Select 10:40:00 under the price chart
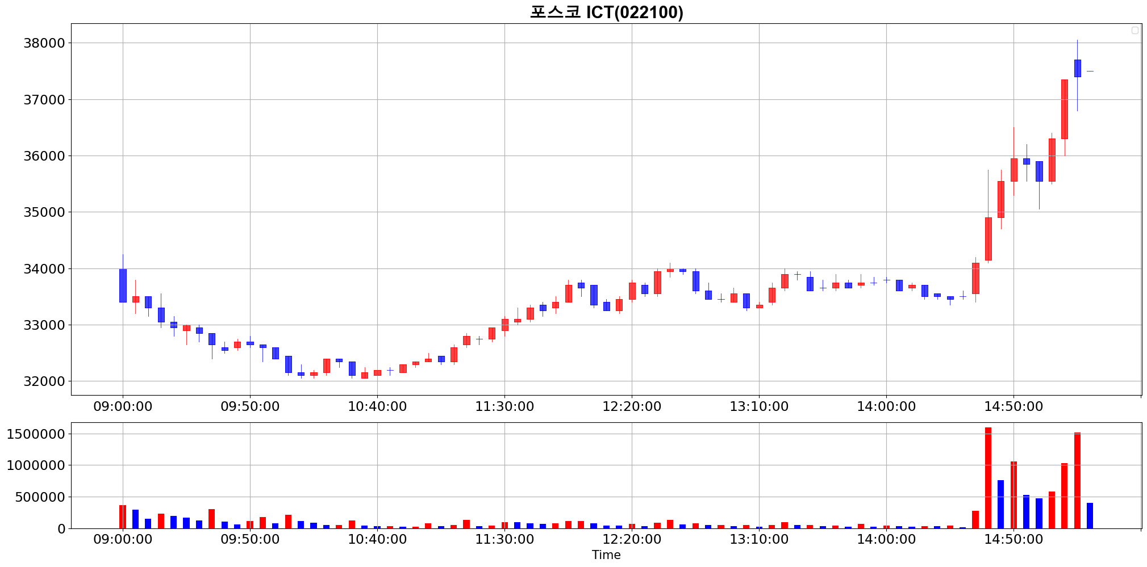 (377, 406)
